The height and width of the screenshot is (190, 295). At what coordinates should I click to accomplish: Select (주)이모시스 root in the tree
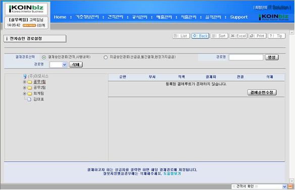click(x=38, y=76)
